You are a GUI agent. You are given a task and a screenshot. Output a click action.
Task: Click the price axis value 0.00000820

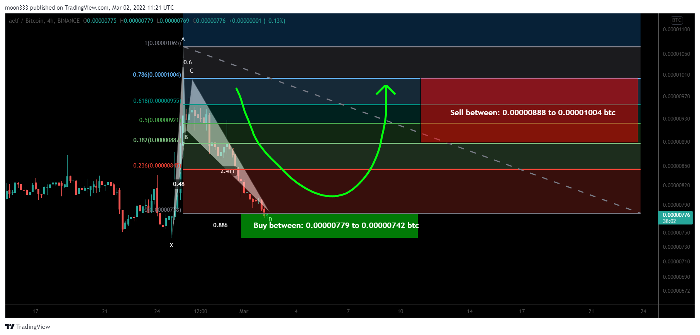point(676,185)
